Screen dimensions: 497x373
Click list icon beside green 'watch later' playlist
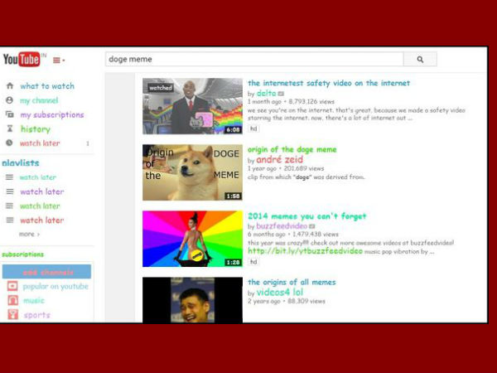point(10,206)
